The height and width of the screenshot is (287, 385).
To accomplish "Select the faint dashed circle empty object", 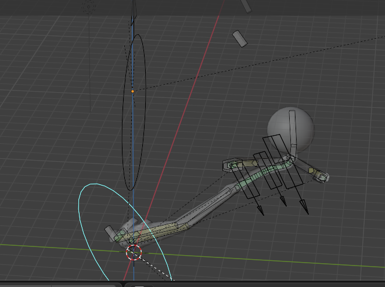I will (89, 7).
